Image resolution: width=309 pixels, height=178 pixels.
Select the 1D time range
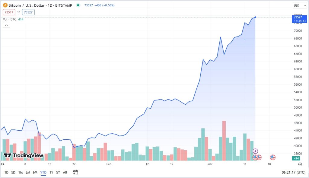pyautogui.click(x=6, y=172)
